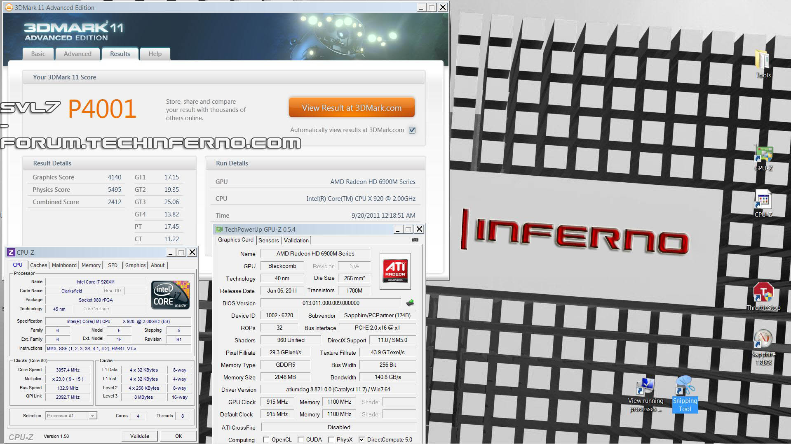
Task: Click the Graphics Score value 4140
Action: coord(114,177)
